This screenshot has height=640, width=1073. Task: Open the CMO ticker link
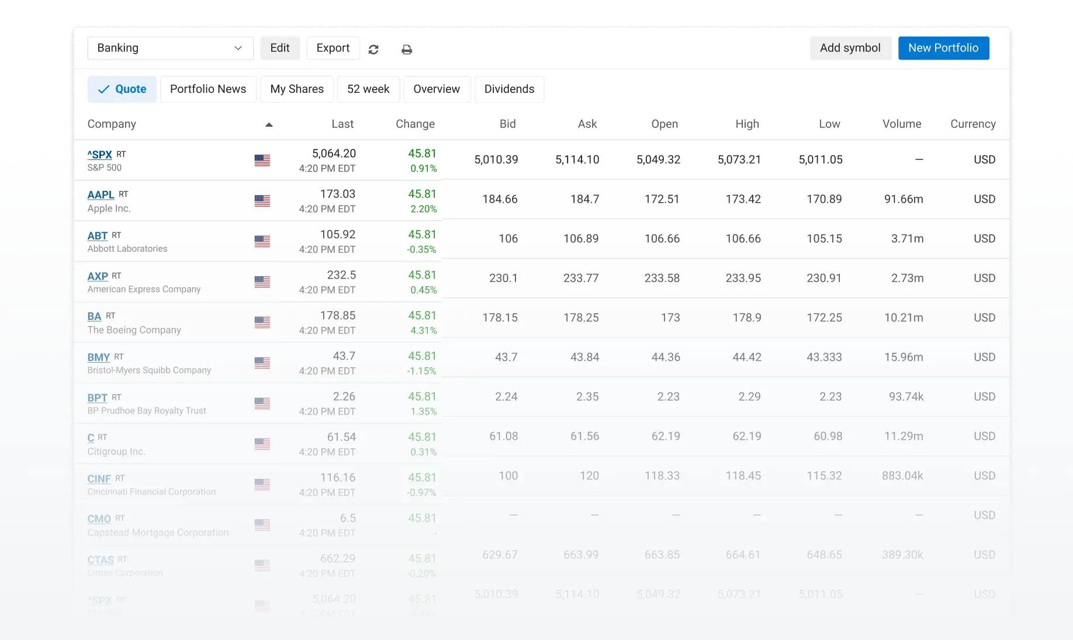[x=99, y=519]
